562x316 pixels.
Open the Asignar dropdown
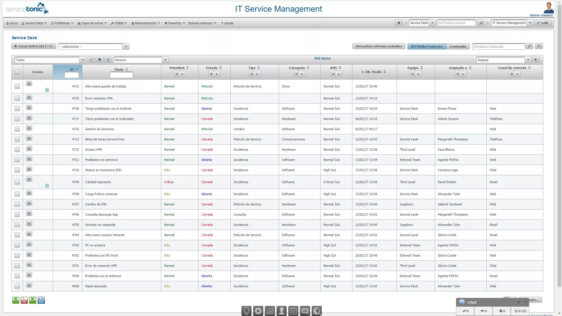(528, 60)
